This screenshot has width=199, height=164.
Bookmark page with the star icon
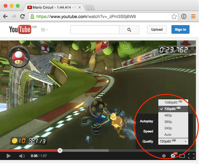click(174, 17)
